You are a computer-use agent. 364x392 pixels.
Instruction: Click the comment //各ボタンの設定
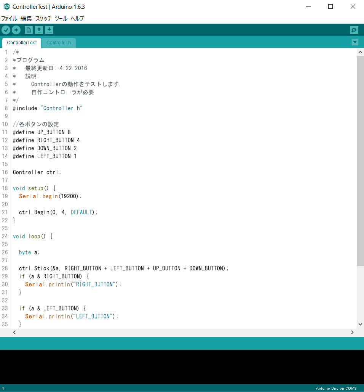(36, 124)
